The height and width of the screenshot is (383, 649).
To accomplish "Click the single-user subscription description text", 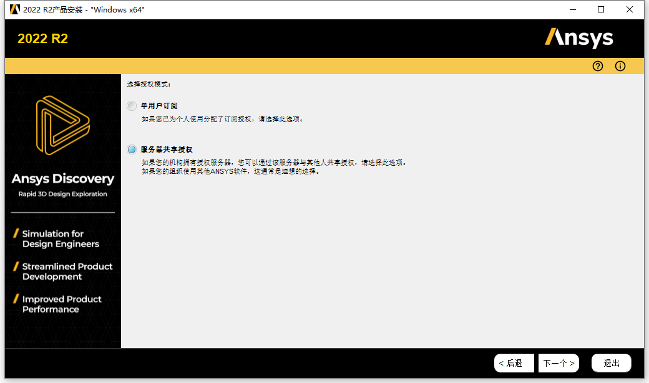I will pyautogui.click(x=223, y=119).
